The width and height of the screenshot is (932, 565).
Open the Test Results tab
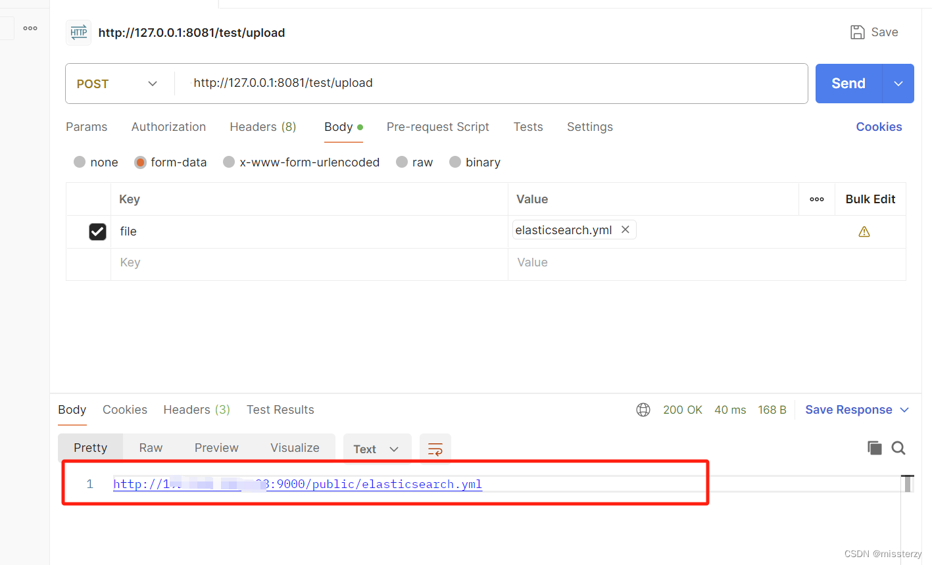click(280, 409)
